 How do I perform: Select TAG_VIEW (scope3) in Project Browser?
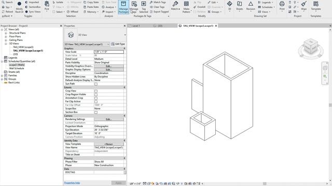pyautogui.click(x=23, y=47)
